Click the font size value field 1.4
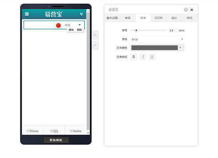 tap(173, 31)
